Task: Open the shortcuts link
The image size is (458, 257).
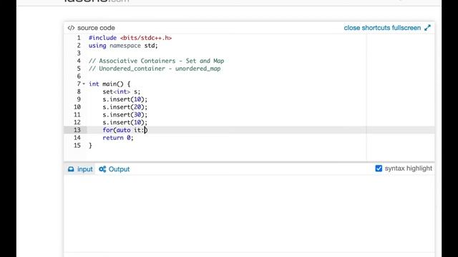Action: click(x=376, y=28)
